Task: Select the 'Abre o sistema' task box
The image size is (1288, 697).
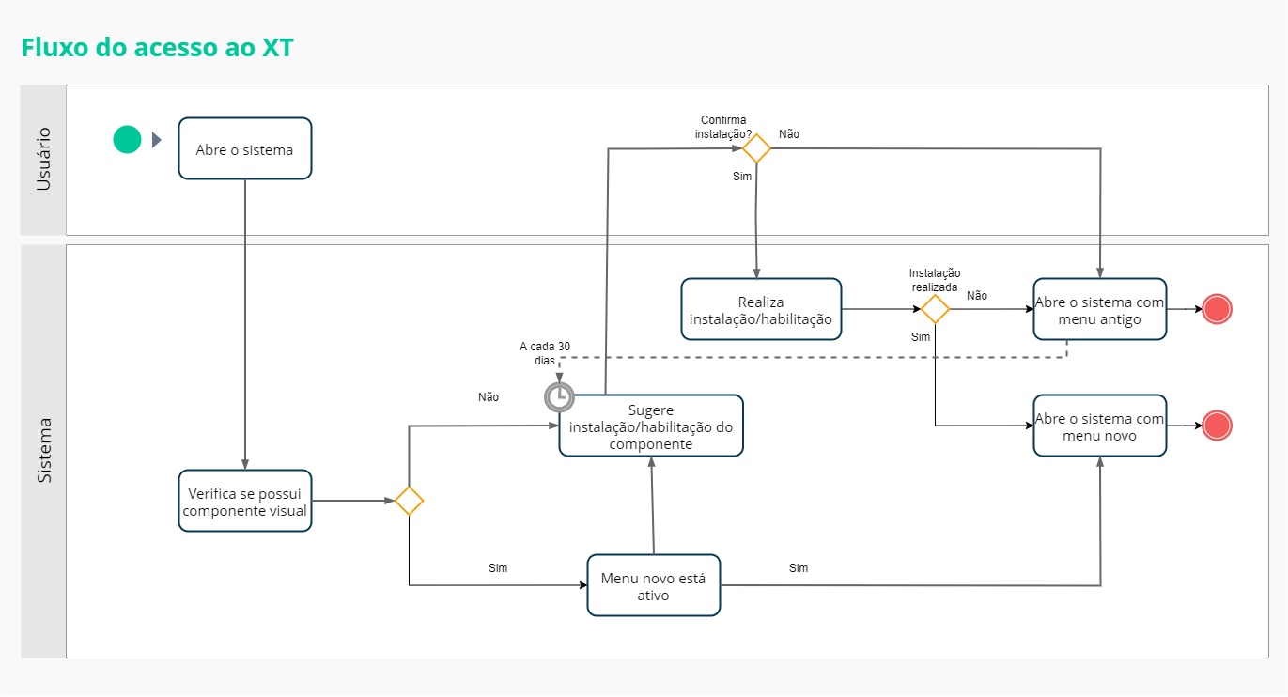Action: [245, 148]
